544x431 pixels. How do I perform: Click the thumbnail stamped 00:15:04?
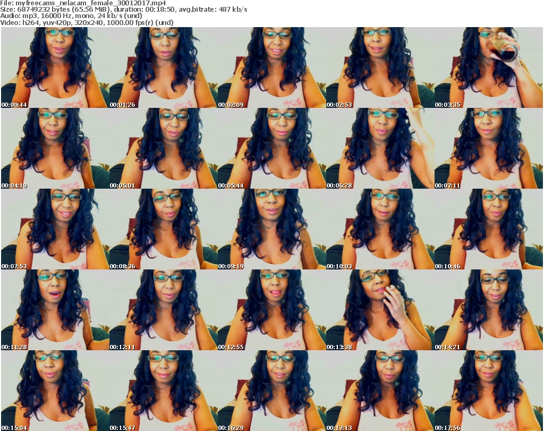point(55,391)
